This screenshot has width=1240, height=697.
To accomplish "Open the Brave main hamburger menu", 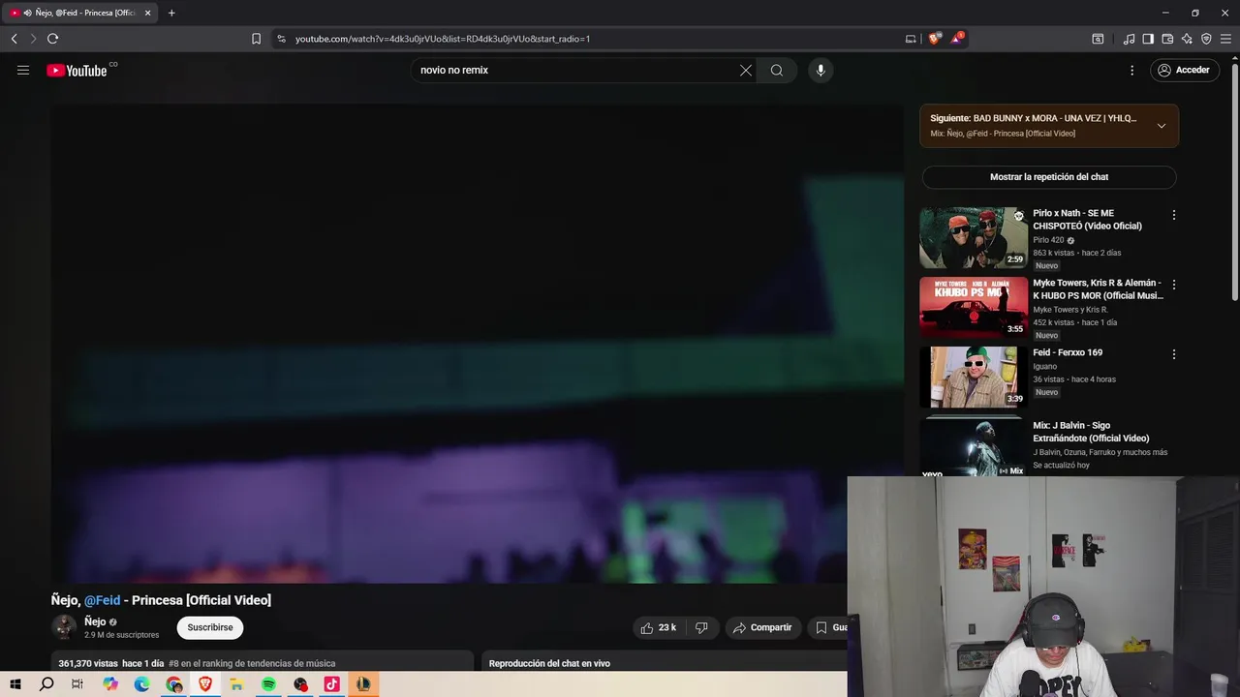I will click(x=1226, y=39).
